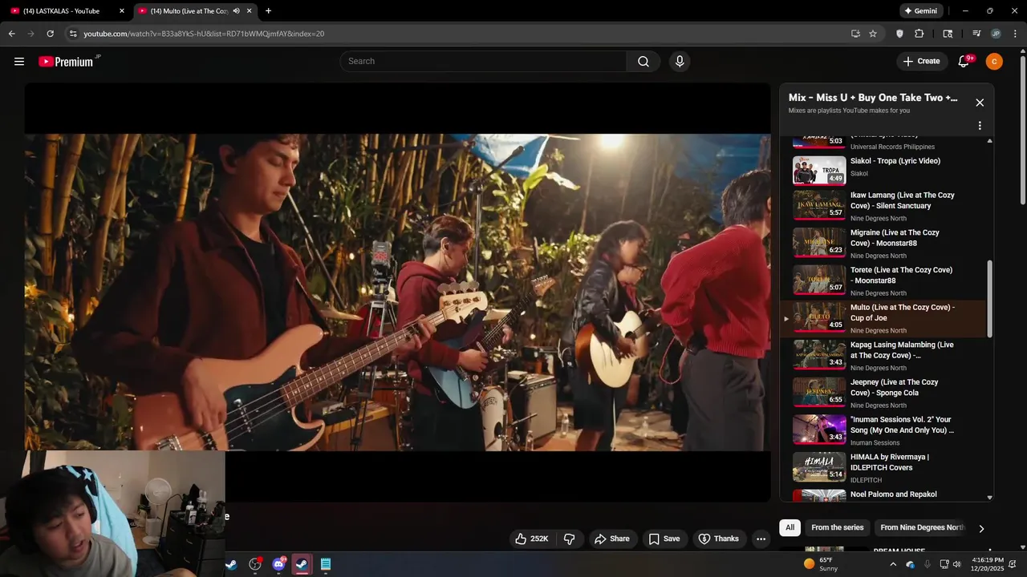This screenshot has height=577, width=1027.
Task: Mute the Multo tab audio icon
Action: pos(236,11)
